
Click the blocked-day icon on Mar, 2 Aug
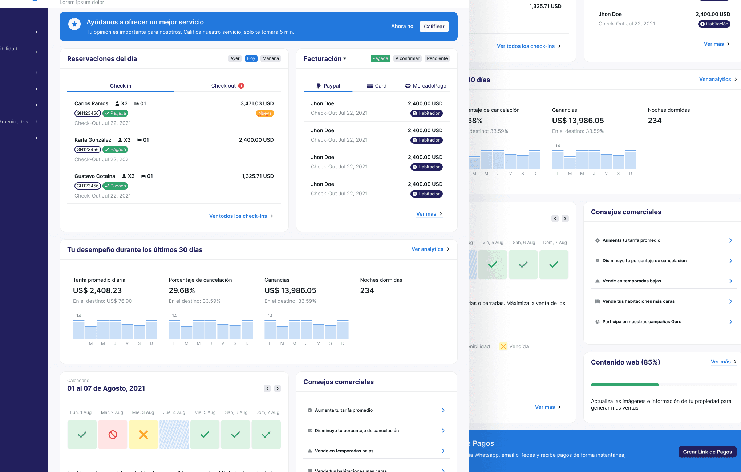[x=113, y=435]
